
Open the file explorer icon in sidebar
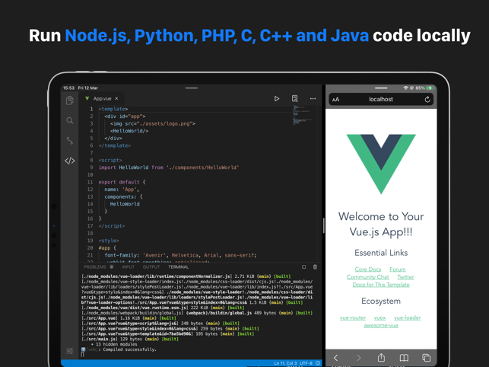tap(70, 101)
